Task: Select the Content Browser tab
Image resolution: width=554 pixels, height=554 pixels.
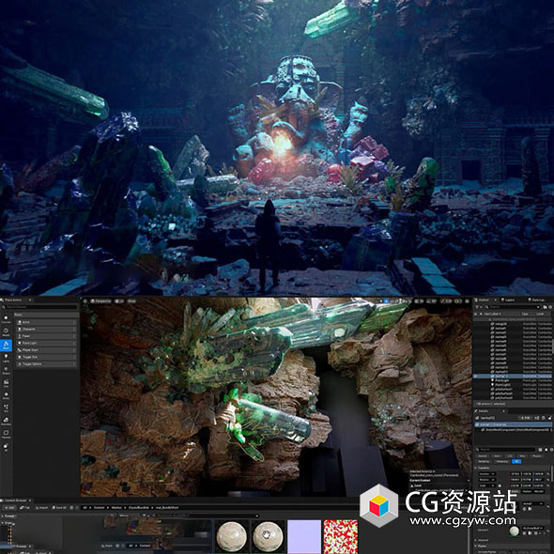Action: 16,500
